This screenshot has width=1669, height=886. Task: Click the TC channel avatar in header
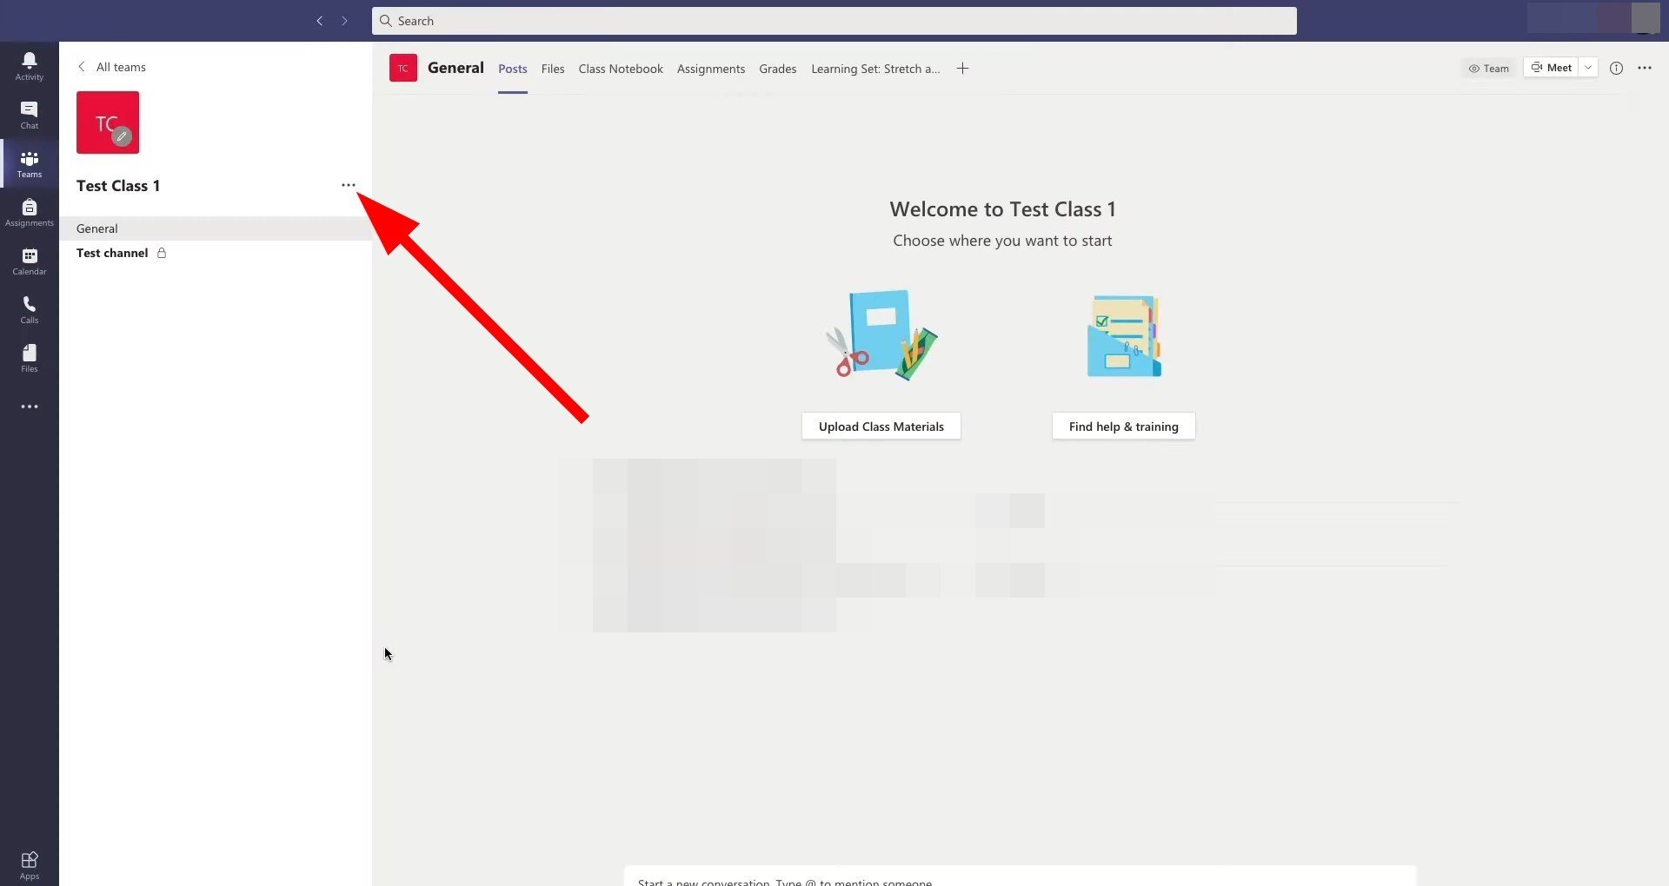tap(403, 68)
